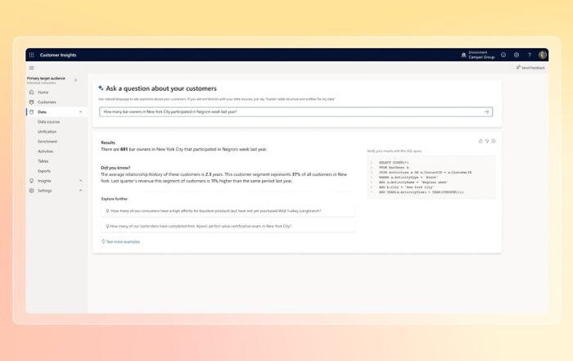Click Campari Group environment name
Image resolution: width=573 pixels, height=361 pixels.
[x=481, y=57]
